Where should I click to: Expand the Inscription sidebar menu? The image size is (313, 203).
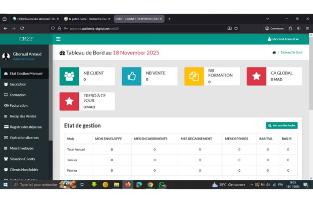click(x=18, y=84)
